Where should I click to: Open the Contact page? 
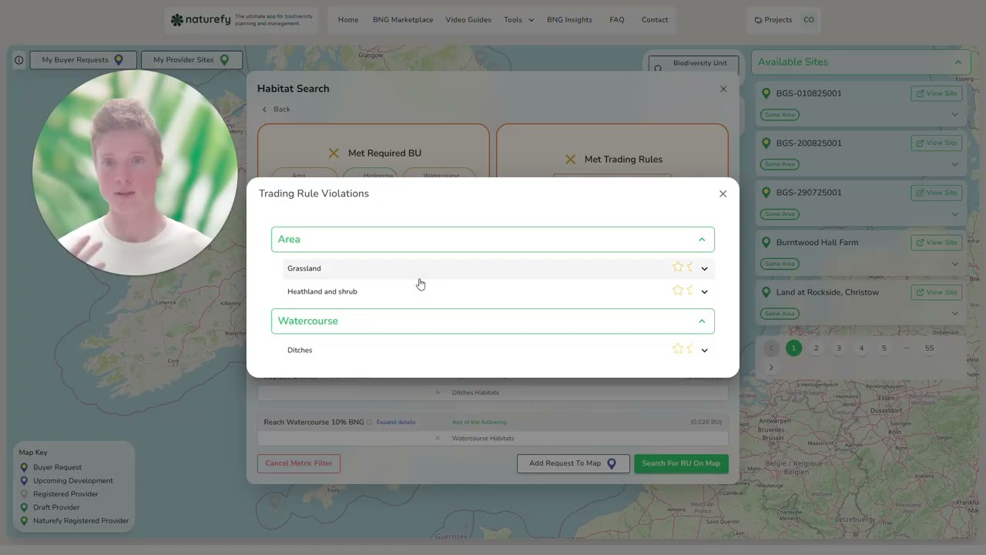point(655,20)
